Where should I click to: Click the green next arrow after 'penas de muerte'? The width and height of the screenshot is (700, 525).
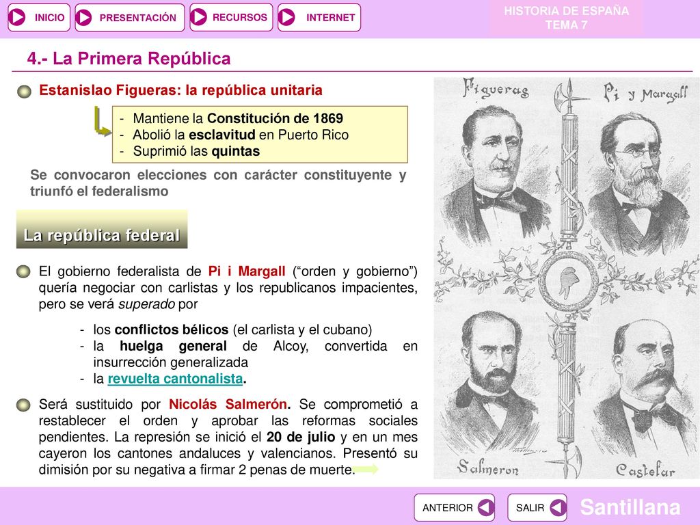365,469
